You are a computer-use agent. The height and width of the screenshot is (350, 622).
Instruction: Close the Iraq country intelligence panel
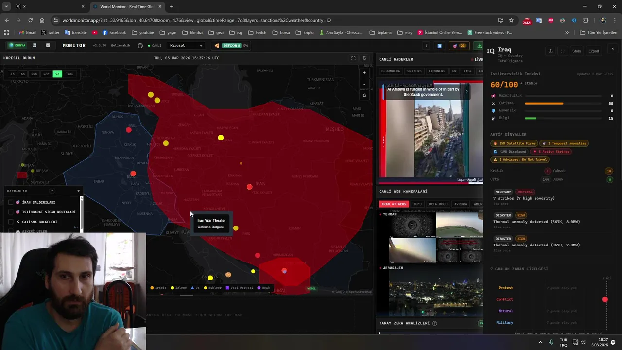point(612,49)
